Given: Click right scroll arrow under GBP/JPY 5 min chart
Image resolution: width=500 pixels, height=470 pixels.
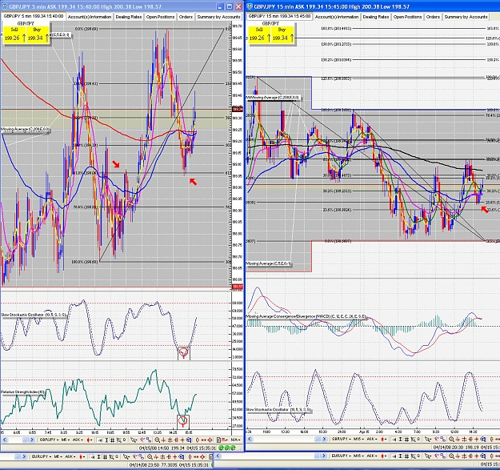Looking at the screenshot, I should [x=32, y=440].
